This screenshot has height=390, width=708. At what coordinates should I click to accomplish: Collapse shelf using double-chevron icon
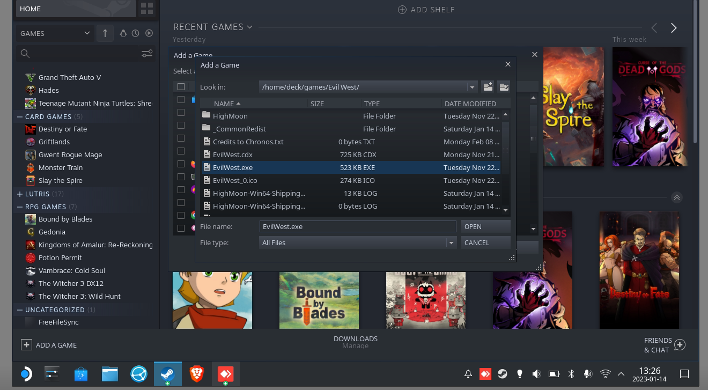(677, 197)
